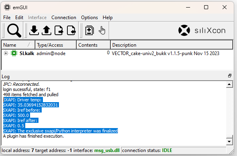This screenshot has height=156, width=237.
Task: Open the File menu
Action: (7, 18)
